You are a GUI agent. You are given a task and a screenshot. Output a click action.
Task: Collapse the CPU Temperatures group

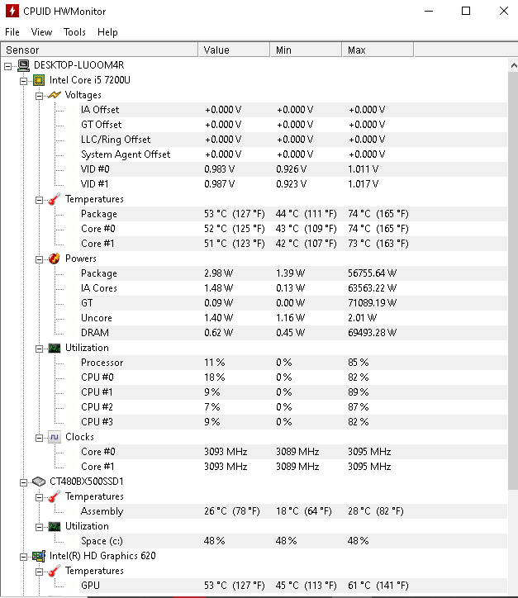(40, 200)
